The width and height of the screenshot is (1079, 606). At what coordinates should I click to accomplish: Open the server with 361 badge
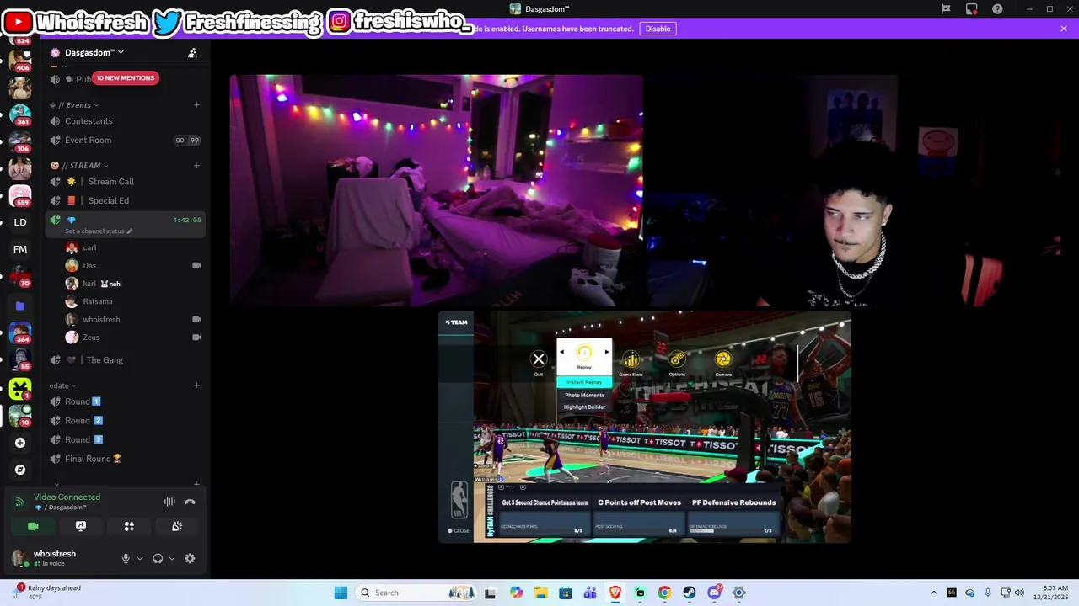click(x=20, y=114)
